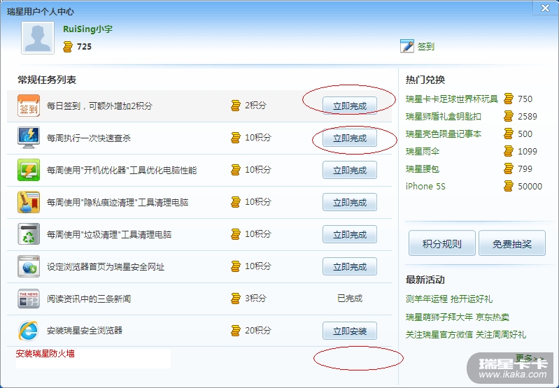Click the 瑞星安全网址 browser icon

point(29,266)
